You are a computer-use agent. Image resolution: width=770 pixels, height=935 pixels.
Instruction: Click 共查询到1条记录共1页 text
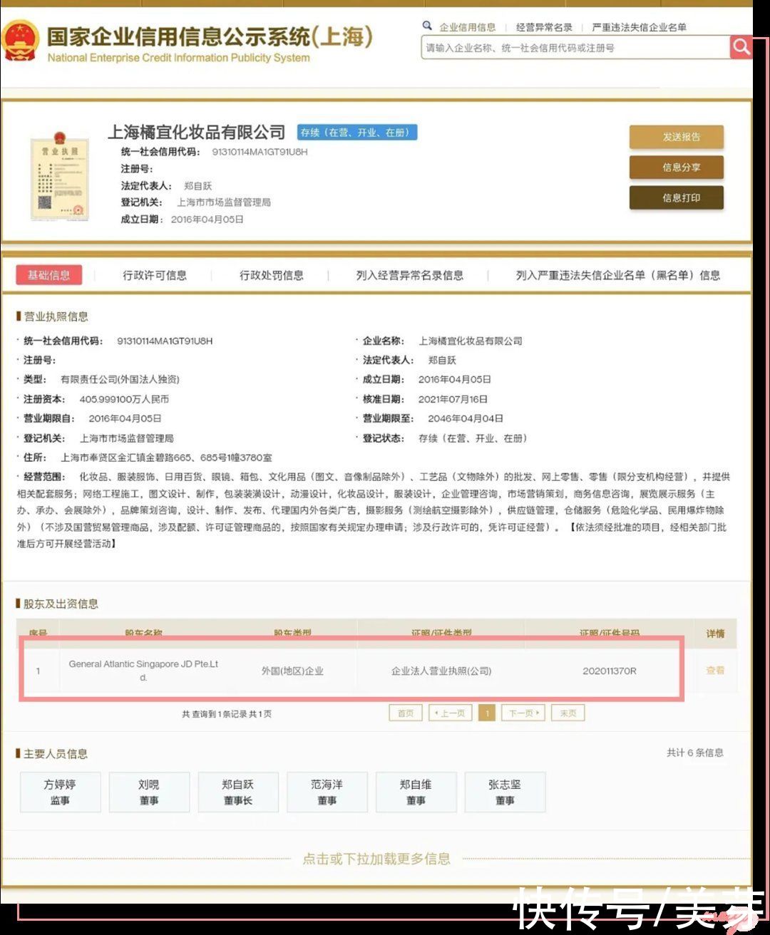coord(227,713)
